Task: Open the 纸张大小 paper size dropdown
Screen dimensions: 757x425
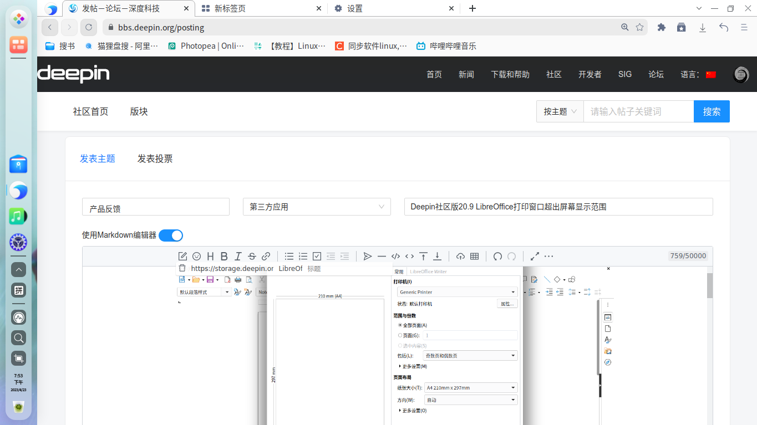Action: (x=470, y=387)
